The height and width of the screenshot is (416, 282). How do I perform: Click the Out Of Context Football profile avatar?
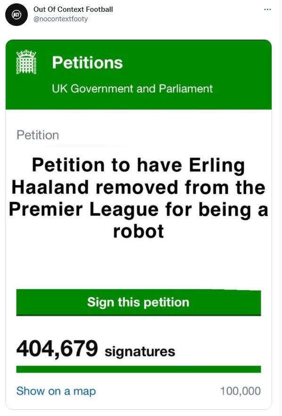(x=16, y=13)
